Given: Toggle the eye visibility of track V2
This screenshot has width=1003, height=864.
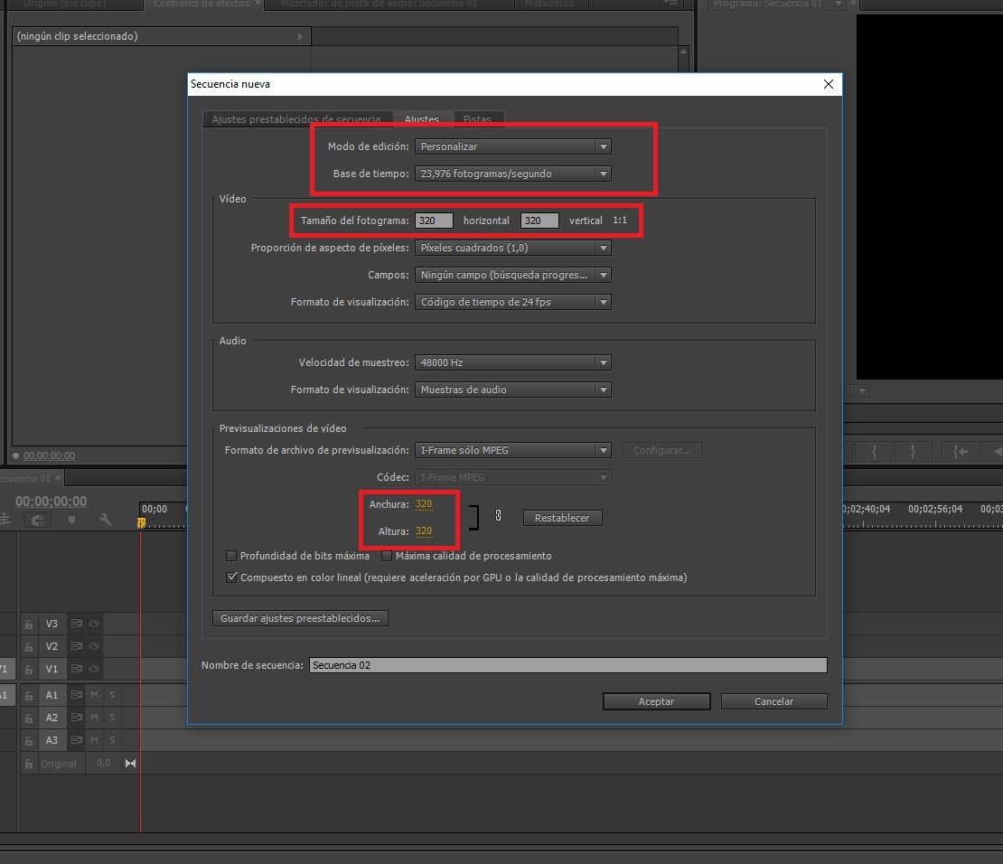Looking at the screenshot, I should pyautogui.click(x=94, y=646).
